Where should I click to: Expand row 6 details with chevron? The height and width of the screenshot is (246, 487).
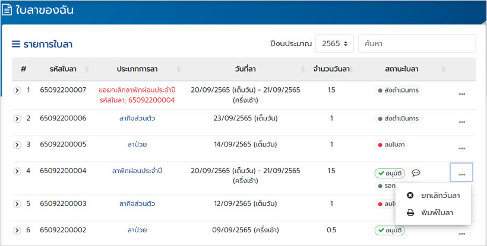tap(17, 230)
